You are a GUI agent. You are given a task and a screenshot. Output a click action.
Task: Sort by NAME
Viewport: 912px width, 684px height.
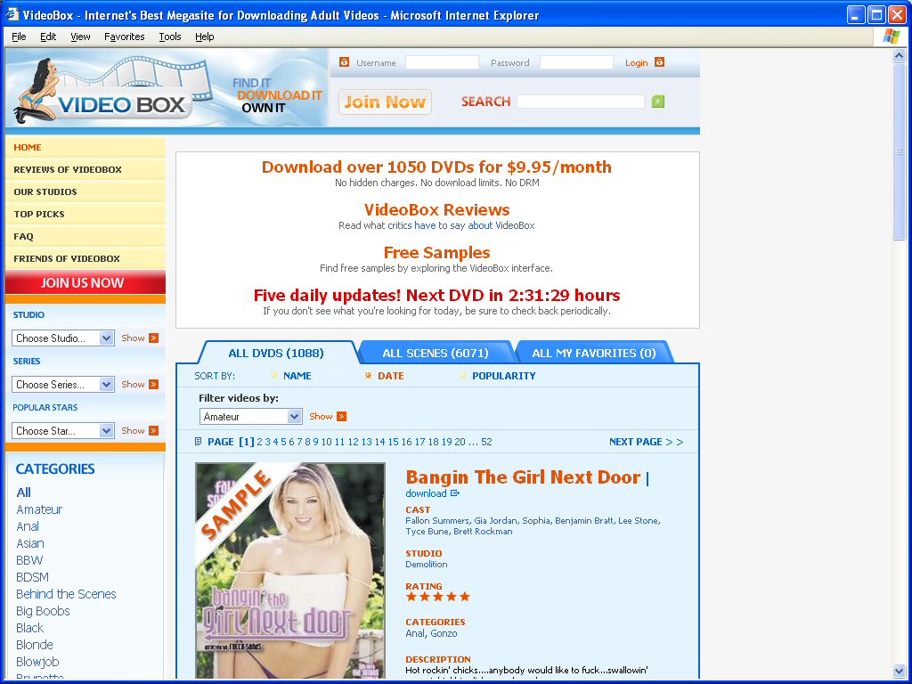297,376
